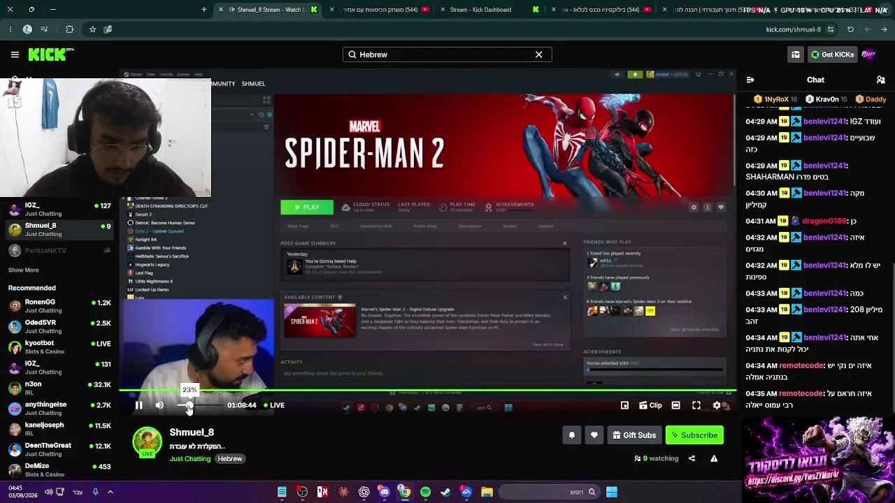Screen dimensions: 895x503
Task: Open ChatGPT from the taskbar
Action: click(x=364, y=493)
